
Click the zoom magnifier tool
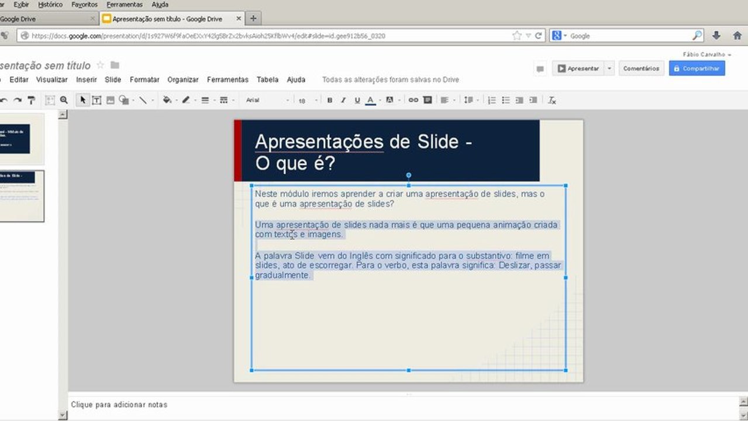[x=64, y=100]
